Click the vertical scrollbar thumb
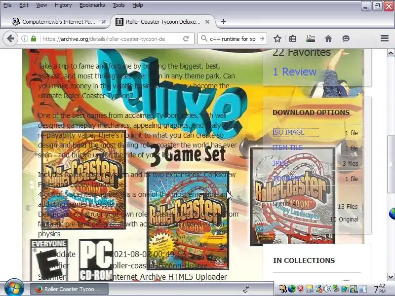Screen dimensions: 395x296 (391, 164)
